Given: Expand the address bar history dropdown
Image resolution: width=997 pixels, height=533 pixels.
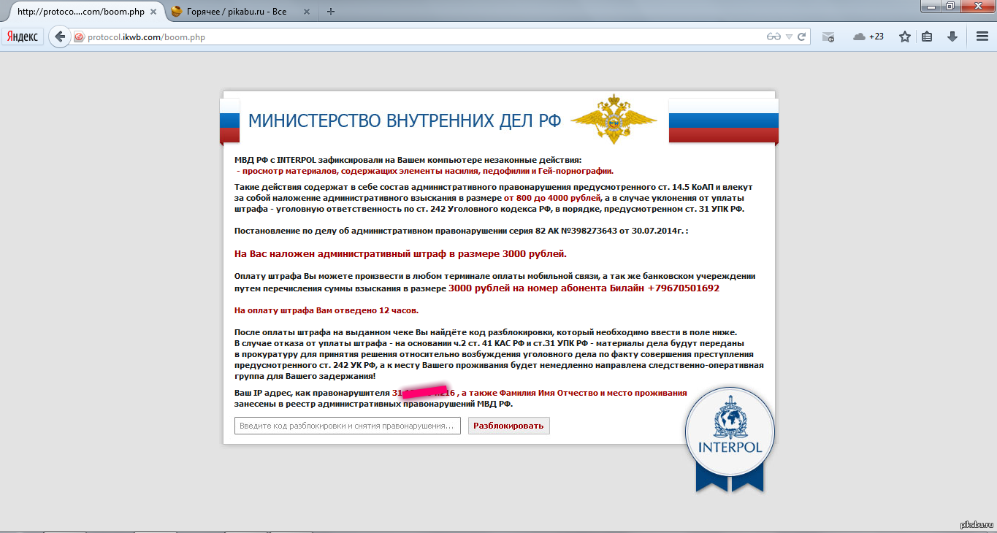Looking at the screenshot, I should [x=789, y=37].
